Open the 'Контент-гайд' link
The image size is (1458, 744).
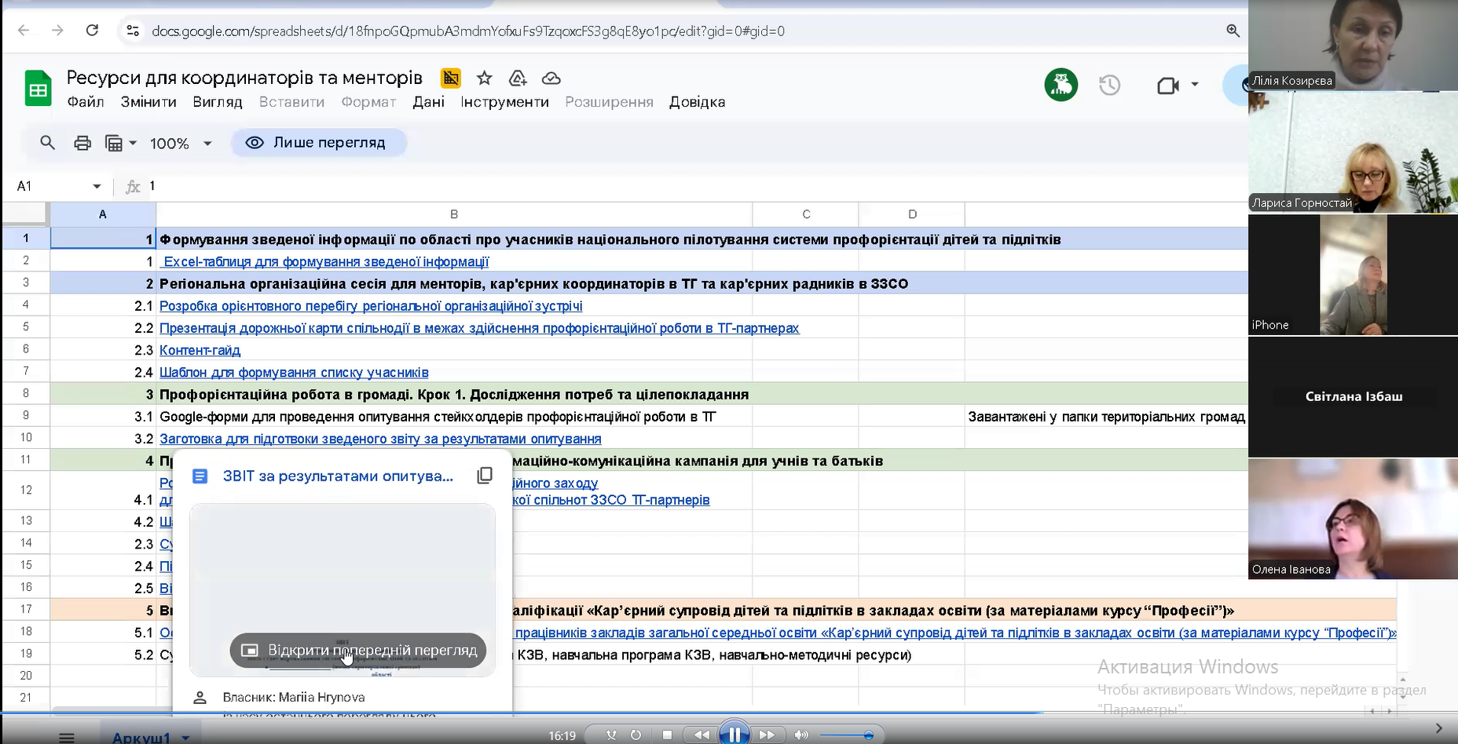tap(200, 350)
